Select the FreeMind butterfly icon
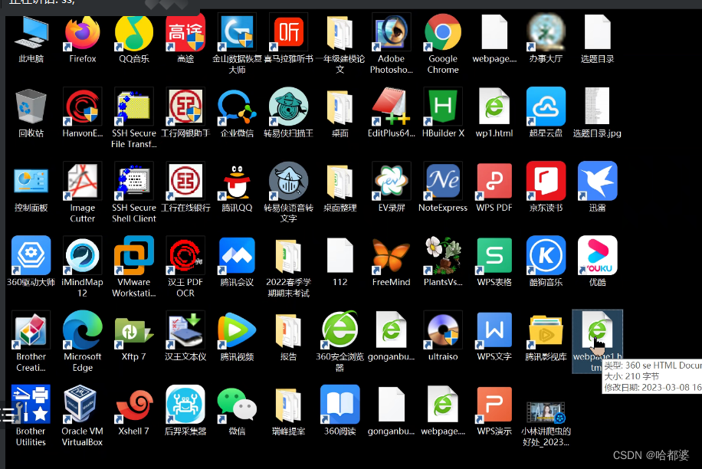702x469 pixels. (392, 255)
